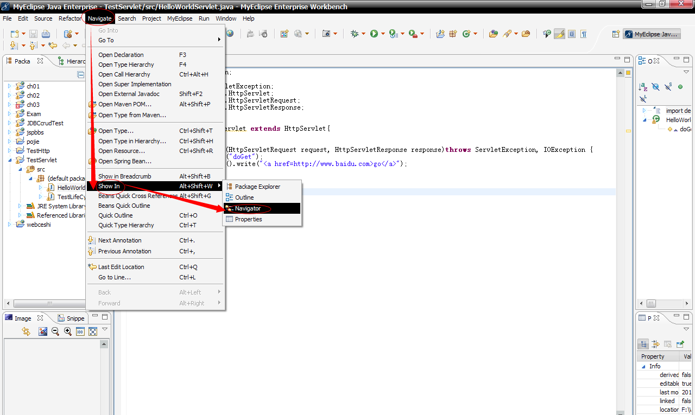The height and width of the screenshot is (415, 695).
Task: Choose Outline in Show In submenu
Action: (262, 197)
